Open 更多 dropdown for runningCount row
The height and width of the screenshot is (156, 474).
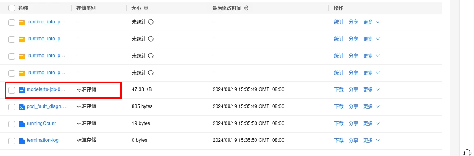[371, 123]
